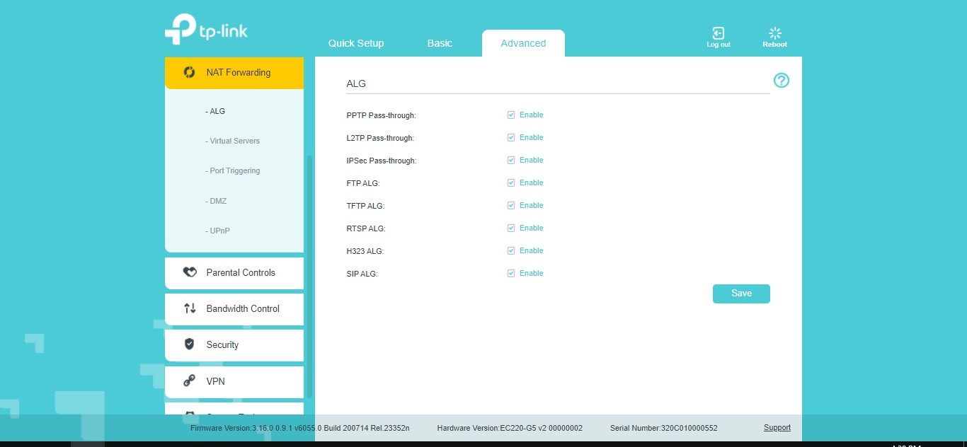Click the NAT Forwarding sidebar icon
Image resolution: width=967 pixels, height=447 pixels.
189,72
